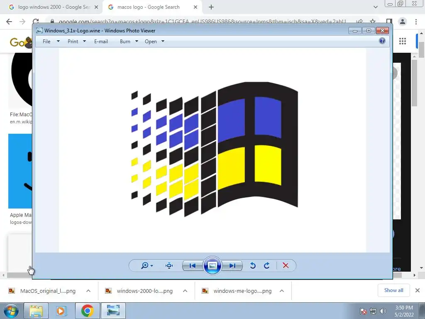Rotate the image clockwise
The image size is (425, 319).
click(x=267, y=265)
